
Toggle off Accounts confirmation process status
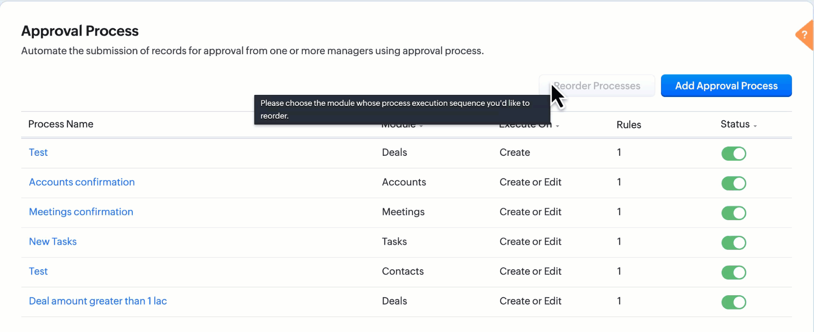click(x=733, y=183)
